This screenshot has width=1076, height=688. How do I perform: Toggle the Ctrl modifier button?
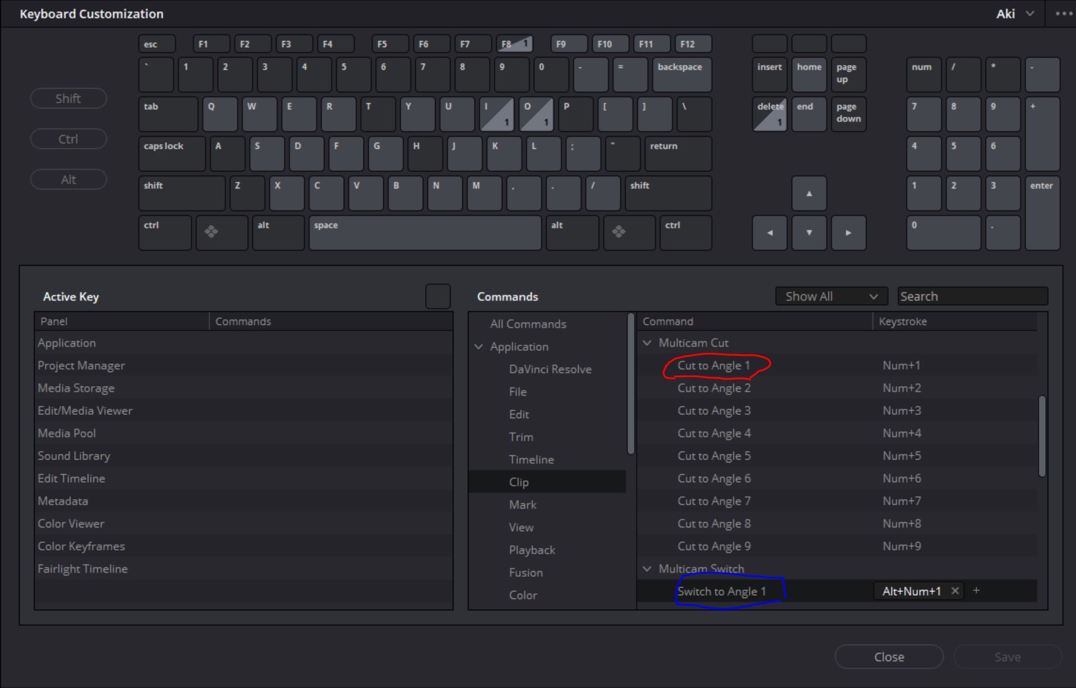(x=68, y=139)
